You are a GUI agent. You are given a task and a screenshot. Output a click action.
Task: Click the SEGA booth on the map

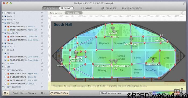pyautogui.click(x=137, y=58)
